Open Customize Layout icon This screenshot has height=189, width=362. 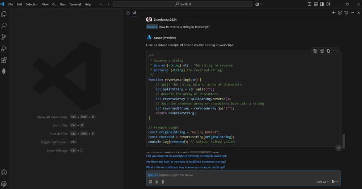point(328,4)
